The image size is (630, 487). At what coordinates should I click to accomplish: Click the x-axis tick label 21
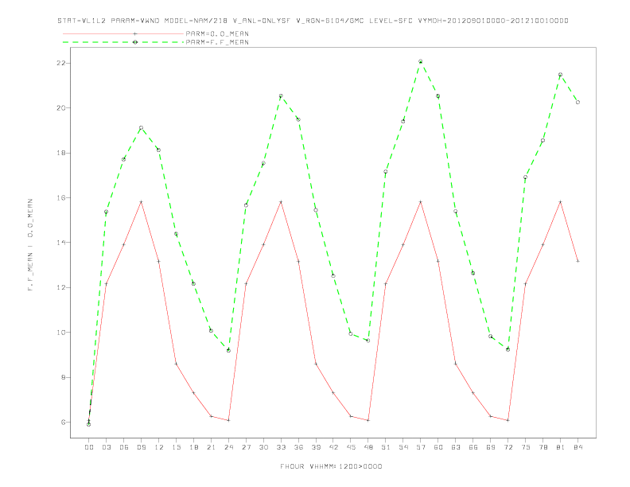tap(211, 447)
